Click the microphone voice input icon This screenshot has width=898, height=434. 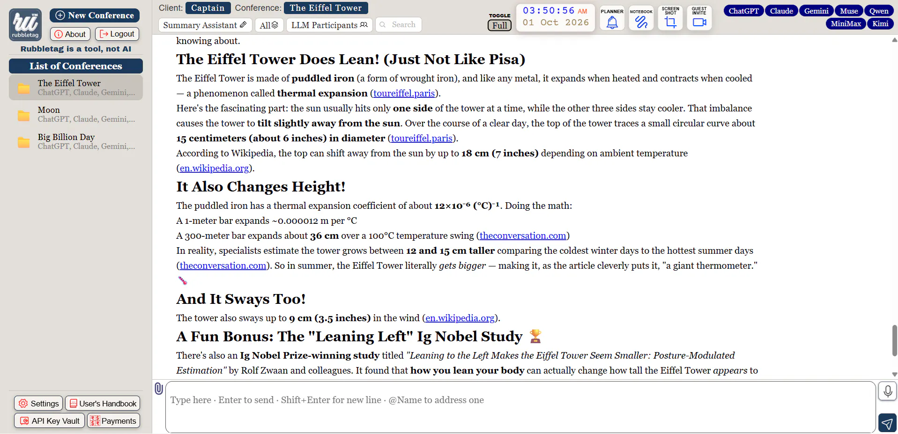pyautogui.click(x=888, y=391)
